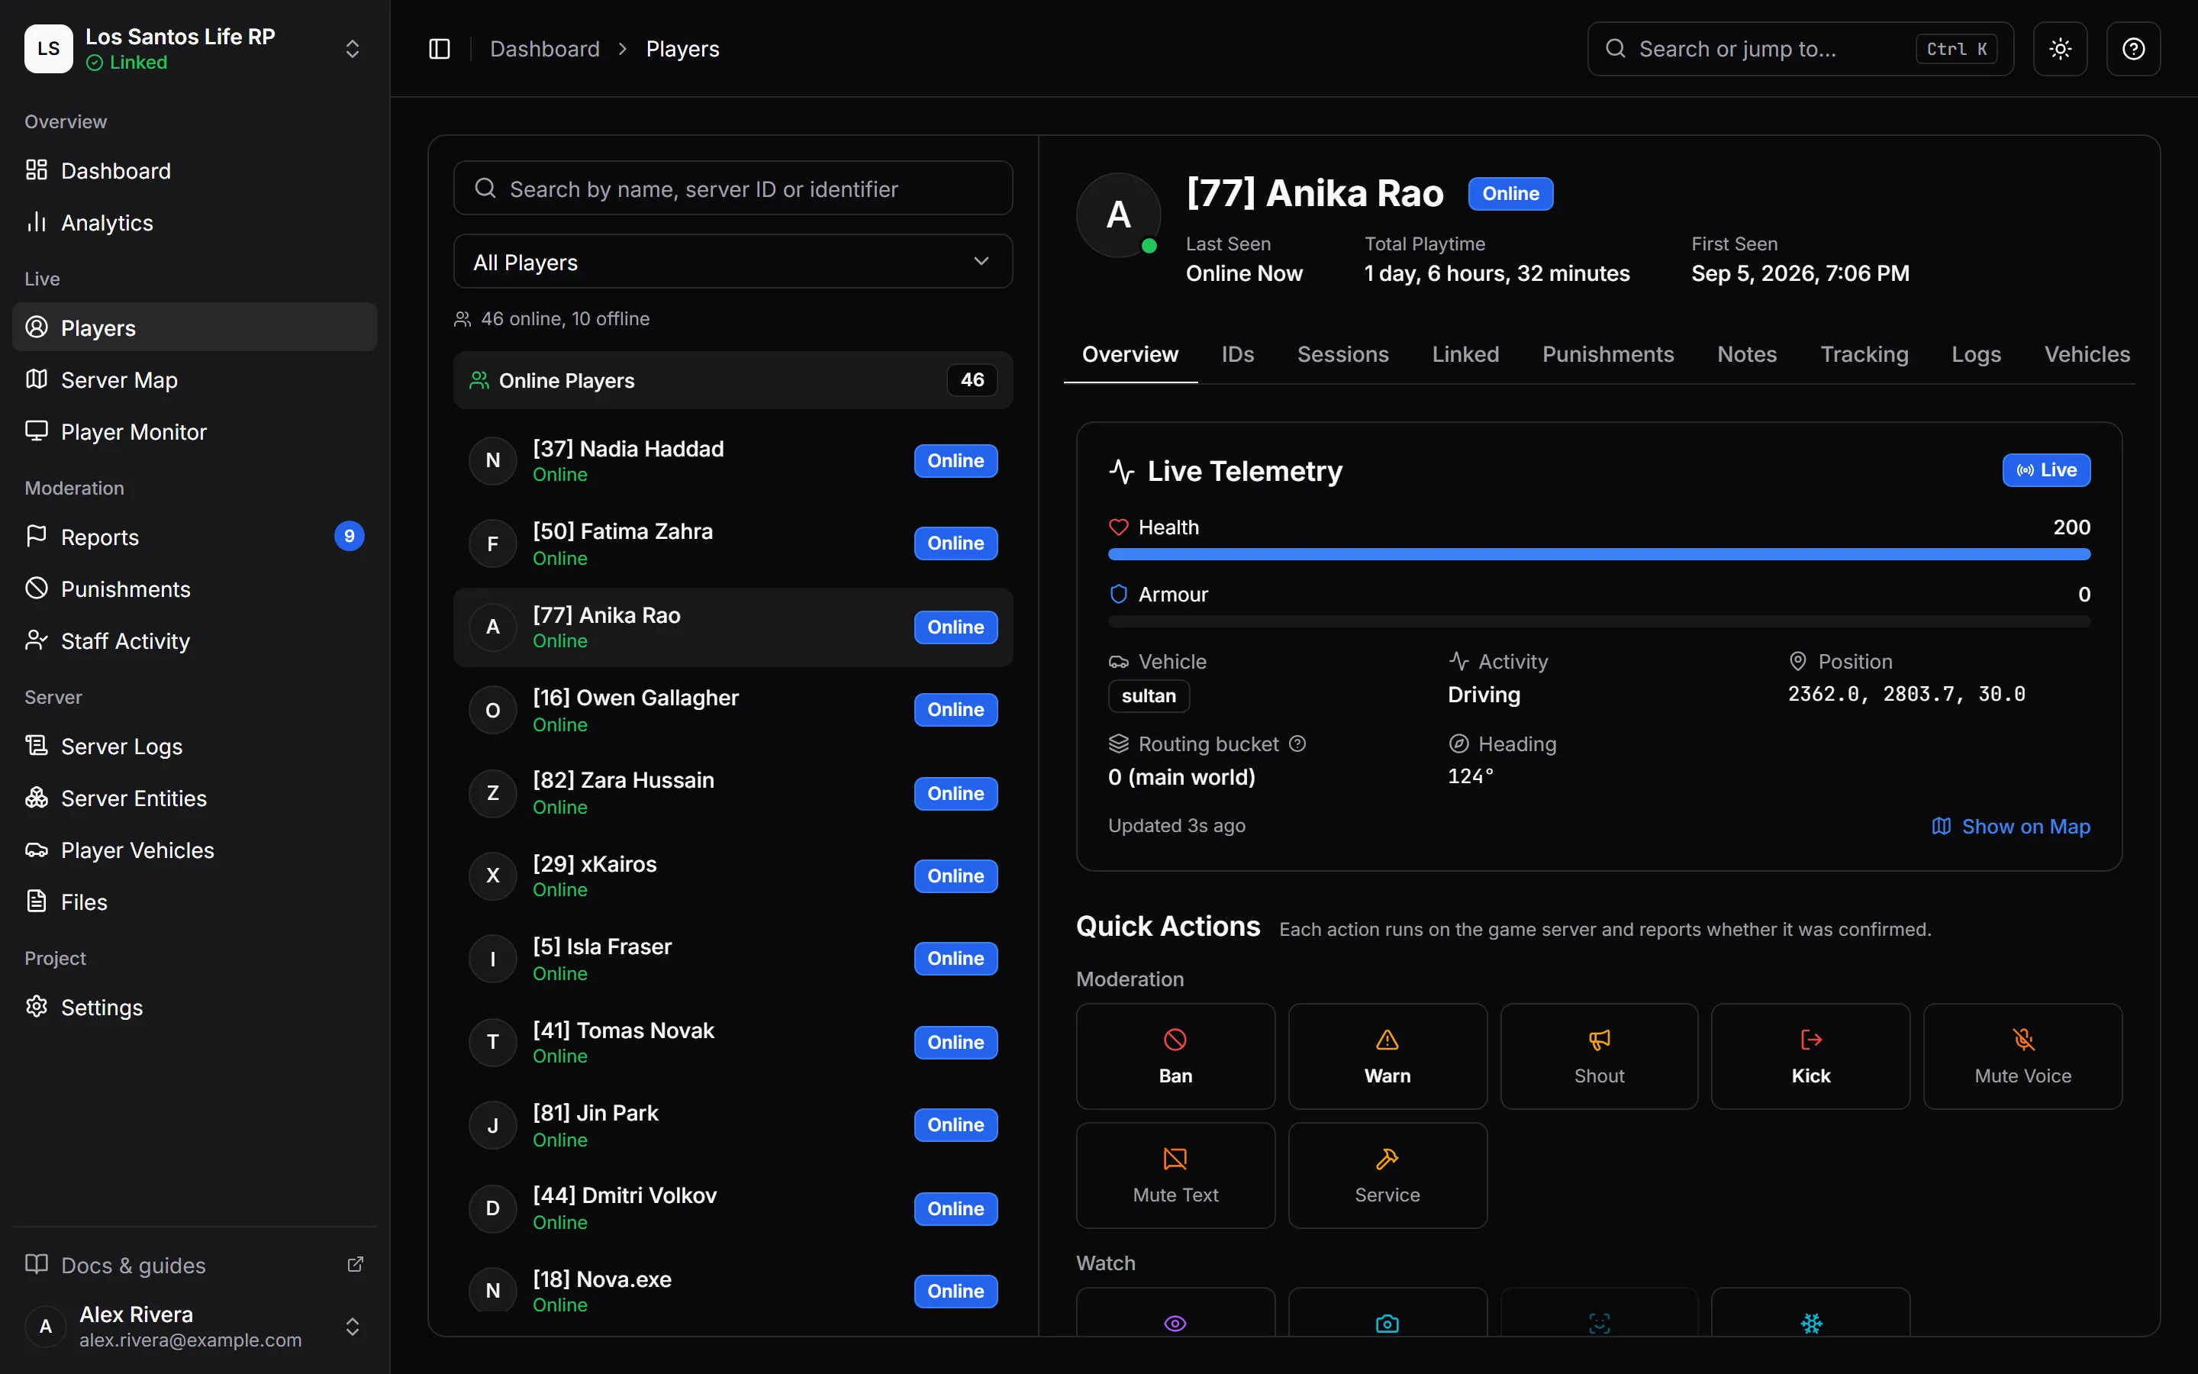Open the Punishments tab

tap(1607, 354)
